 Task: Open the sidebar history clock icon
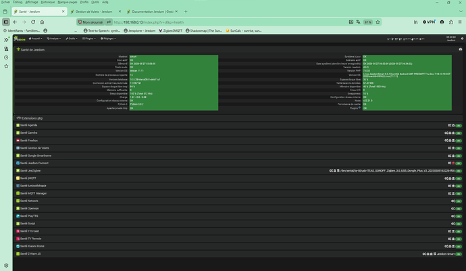point(6,57)
